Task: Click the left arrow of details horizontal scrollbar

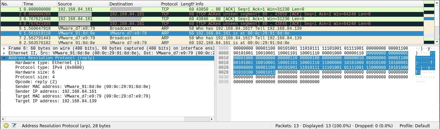Action: 2,119
